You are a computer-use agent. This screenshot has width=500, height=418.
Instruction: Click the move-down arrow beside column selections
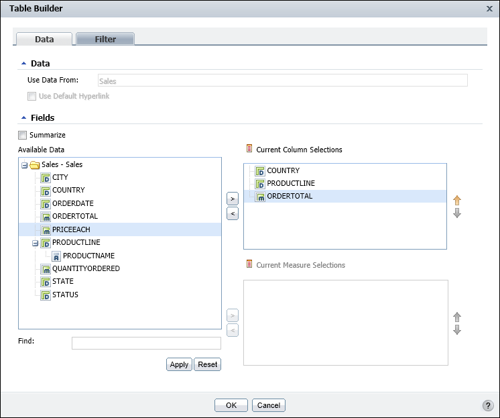pos(457,213)
